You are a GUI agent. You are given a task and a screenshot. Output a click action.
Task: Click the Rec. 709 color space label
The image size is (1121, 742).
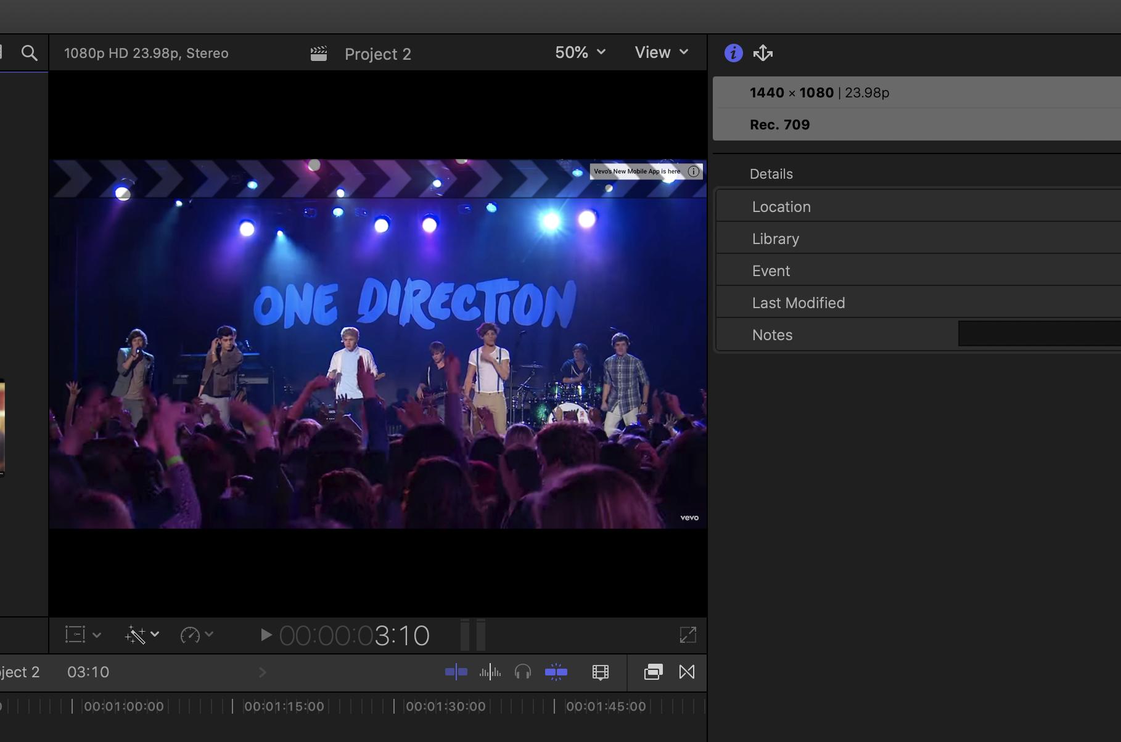780,124
